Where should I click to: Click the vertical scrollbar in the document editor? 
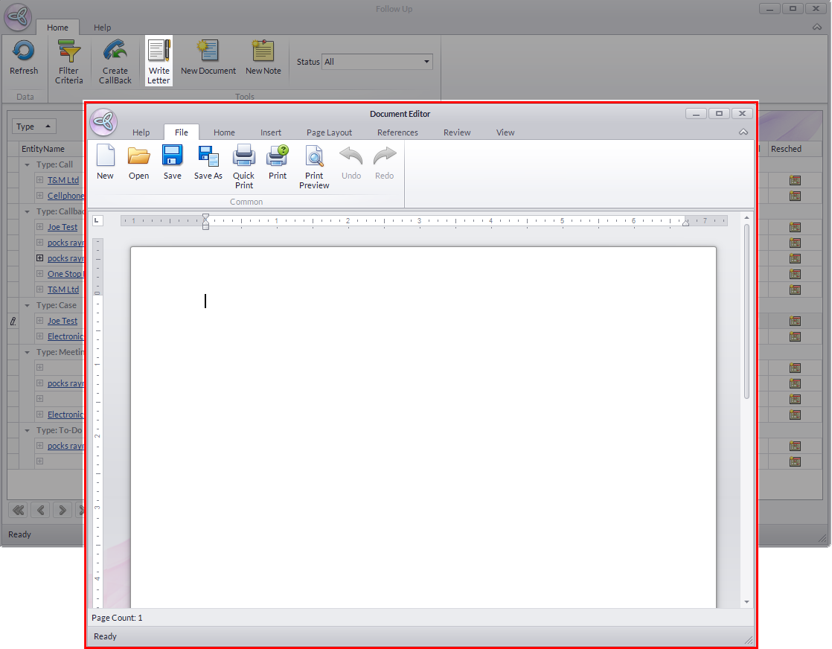click(x=746, y=313)
